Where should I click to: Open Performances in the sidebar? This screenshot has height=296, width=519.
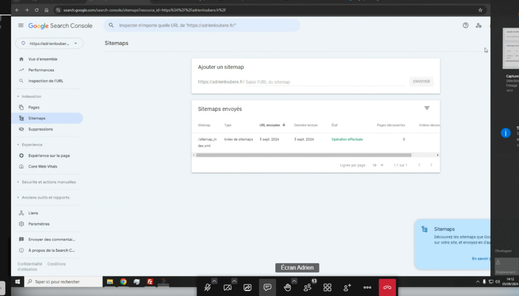point(41,70)
